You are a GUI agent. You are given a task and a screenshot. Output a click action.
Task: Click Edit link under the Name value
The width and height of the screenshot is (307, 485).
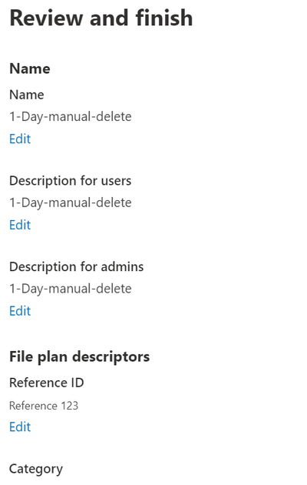pos(20,139)
